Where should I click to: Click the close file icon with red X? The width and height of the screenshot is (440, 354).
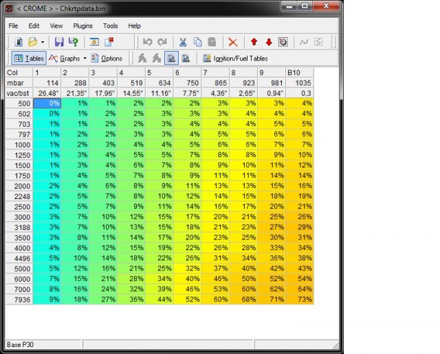(x=109, y=42)
